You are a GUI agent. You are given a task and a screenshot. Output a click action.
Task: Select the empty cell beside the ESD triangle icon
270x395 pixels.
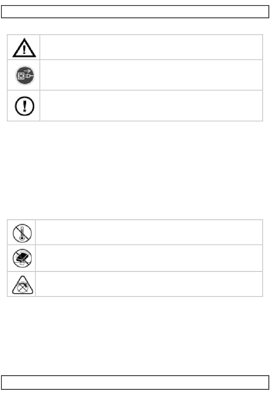(149, 284)
